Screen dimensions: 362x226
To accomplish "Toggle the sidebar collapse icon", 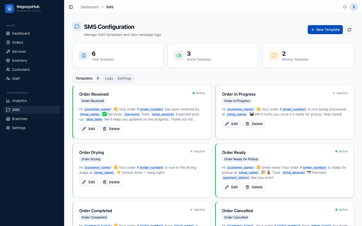I will point(71,7).
